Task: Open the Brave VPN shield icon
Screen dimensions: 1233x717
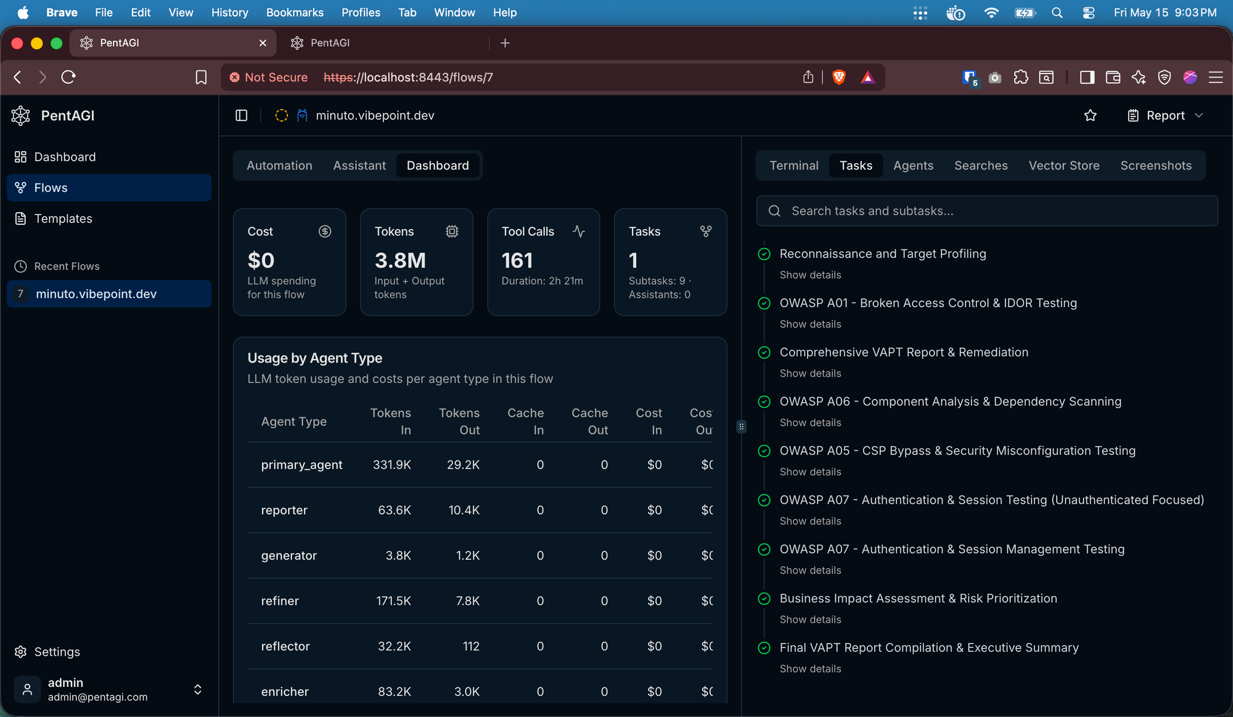Action: [1164, 77]
